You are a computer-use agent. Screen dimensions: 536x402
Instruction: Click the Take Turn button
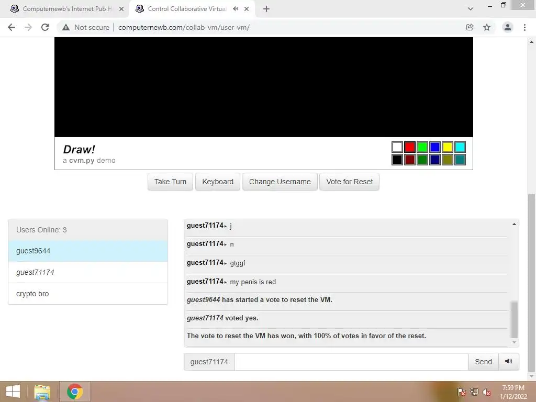170,182
